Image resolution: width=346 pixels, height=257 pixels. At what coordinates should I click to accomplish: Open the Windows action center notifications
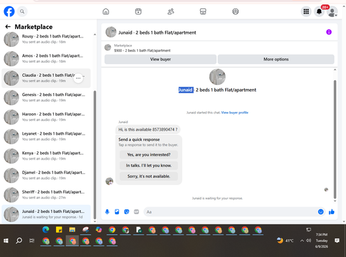[337, 240]
